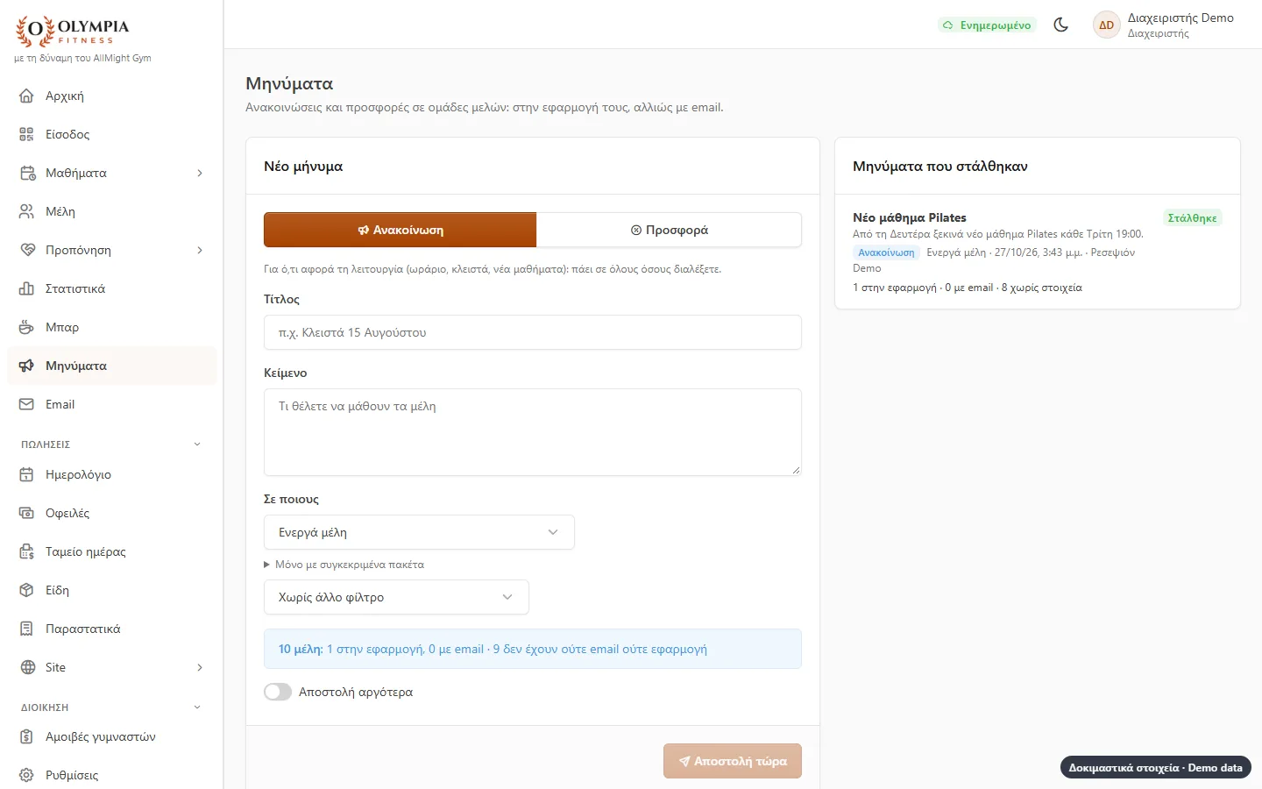Open the Ημερολόγιο calendar icon

(x=26, y=474)
